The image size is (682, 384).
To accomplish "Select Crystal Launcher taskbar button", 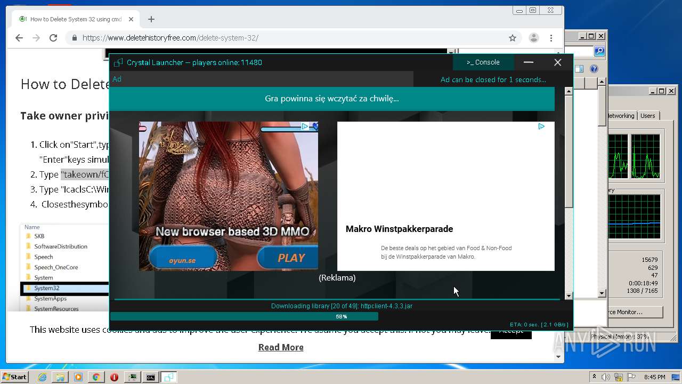I will tap(169, 377).
